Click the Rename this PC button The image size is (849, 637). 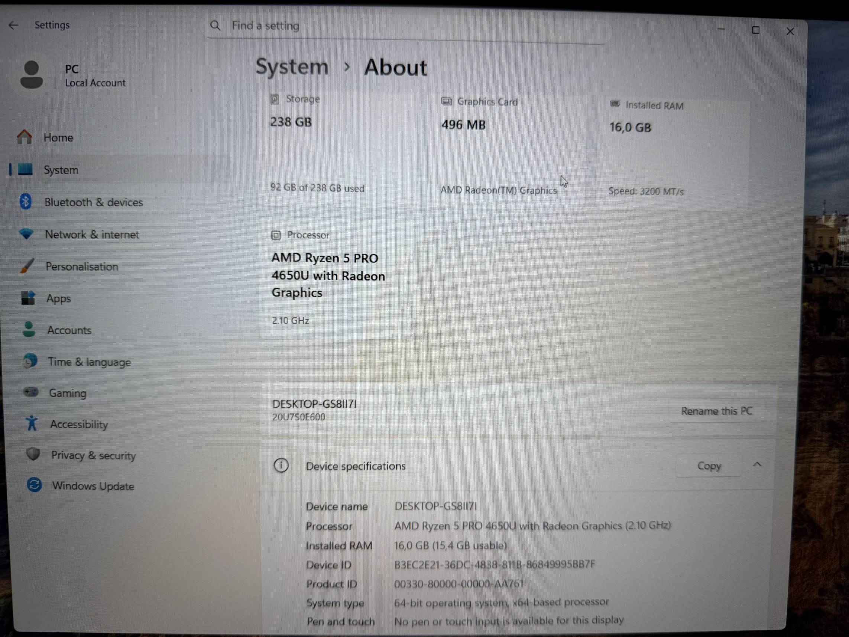(x=716, y=411)
